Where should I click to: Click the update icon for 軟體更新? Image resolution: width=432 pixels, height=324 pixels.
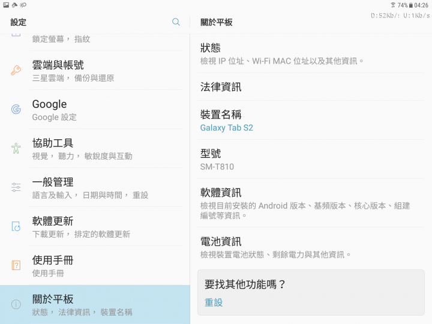click(x=16, y=226)
